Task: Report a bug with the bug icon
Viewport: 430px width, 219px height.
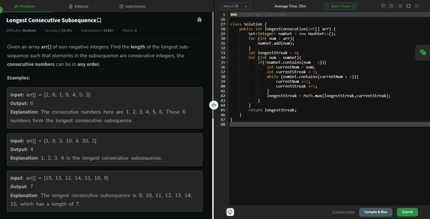Action: (200, 20)
